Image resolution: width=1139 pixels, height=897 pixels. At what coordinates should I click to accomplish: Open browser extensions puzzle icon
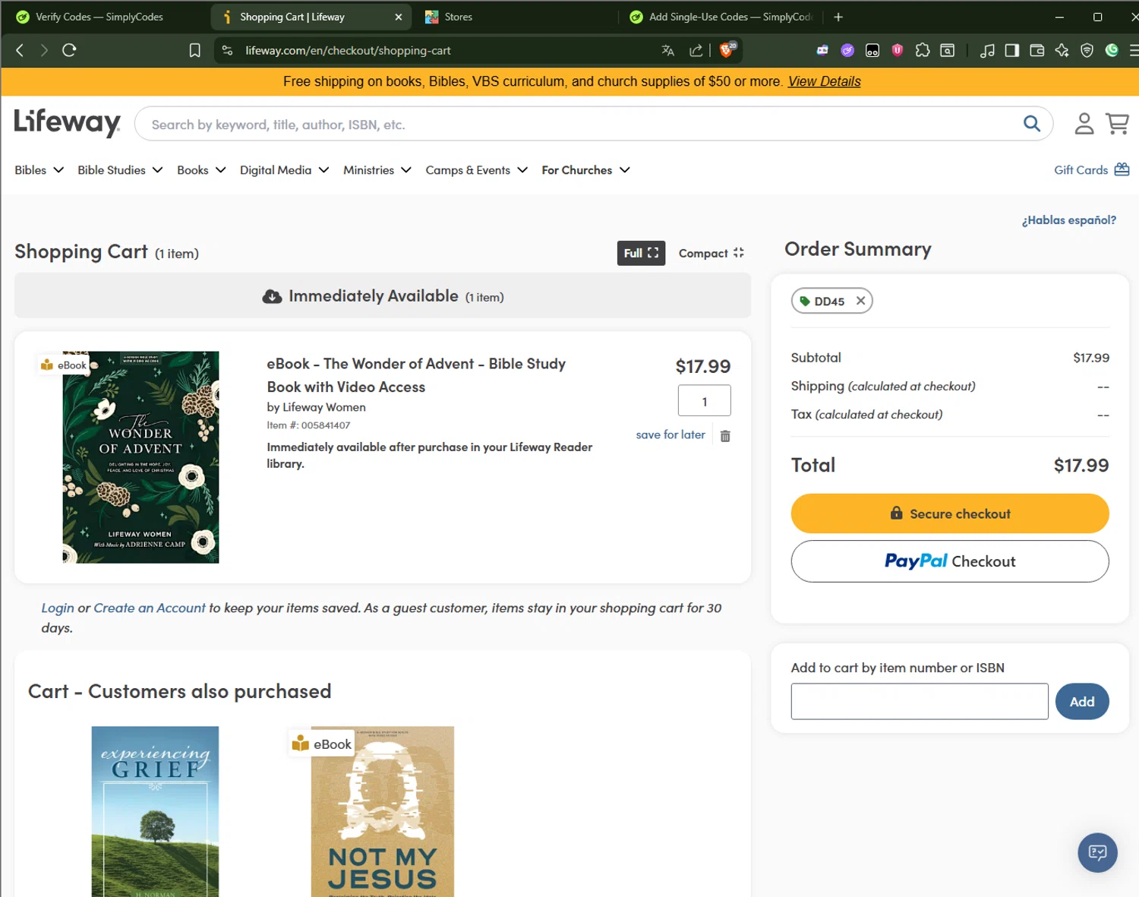923,50
